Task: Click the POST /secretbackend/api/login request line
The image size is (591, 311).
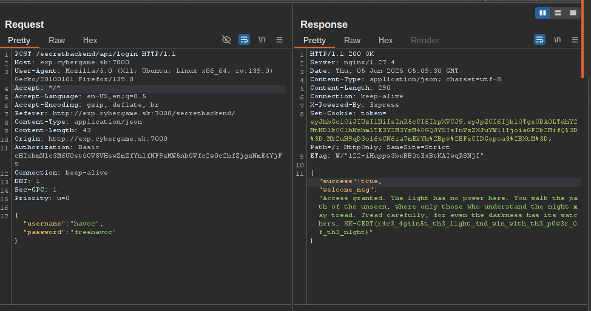Action: [95, 54]
